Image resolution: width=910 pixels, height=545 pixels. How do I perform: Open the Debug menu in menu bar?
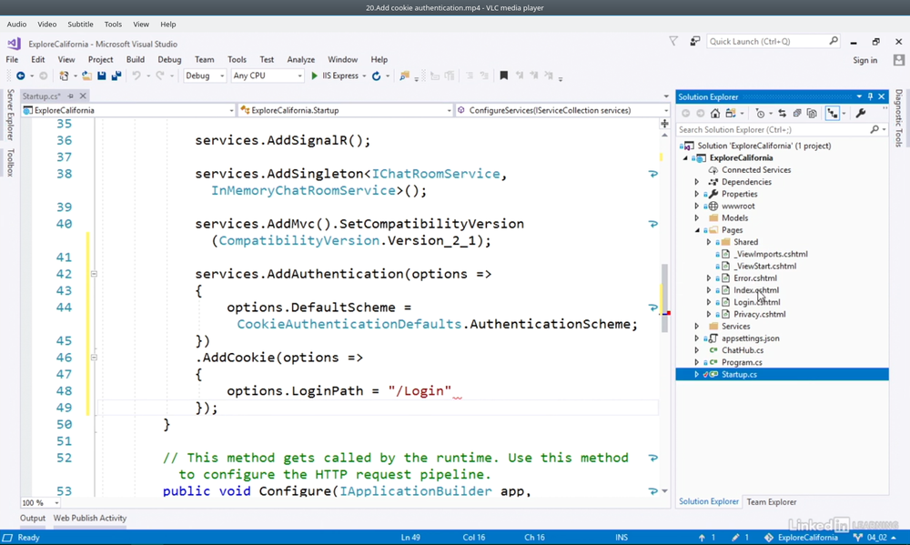169,60
